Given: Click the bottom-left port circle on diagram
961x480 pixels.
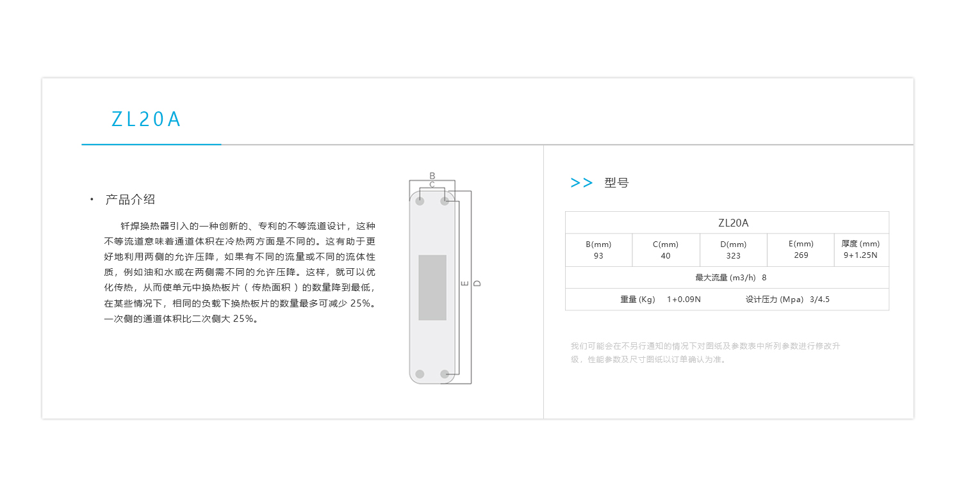Looking at the screenshot, I should click(420, 374).
